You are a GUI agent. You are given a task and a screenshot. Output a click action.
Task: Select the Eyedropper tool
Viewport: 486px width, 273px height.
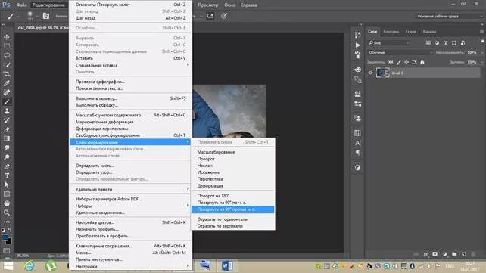[7, 83]
